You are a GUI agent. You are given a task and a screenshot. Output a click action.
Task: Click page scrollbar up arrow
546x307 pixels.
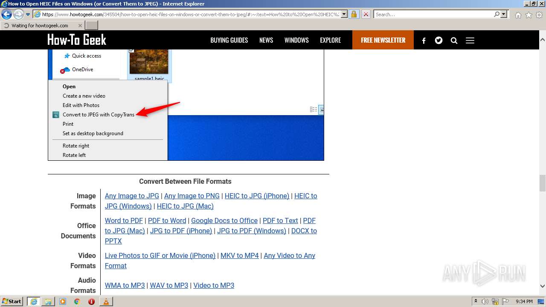click(x=543, y=39)
